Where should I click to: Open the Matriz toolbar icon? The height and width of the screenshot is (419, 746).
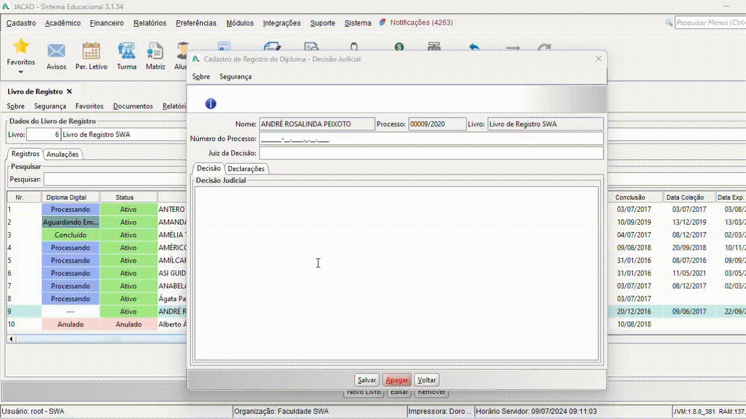click(155, 51)
